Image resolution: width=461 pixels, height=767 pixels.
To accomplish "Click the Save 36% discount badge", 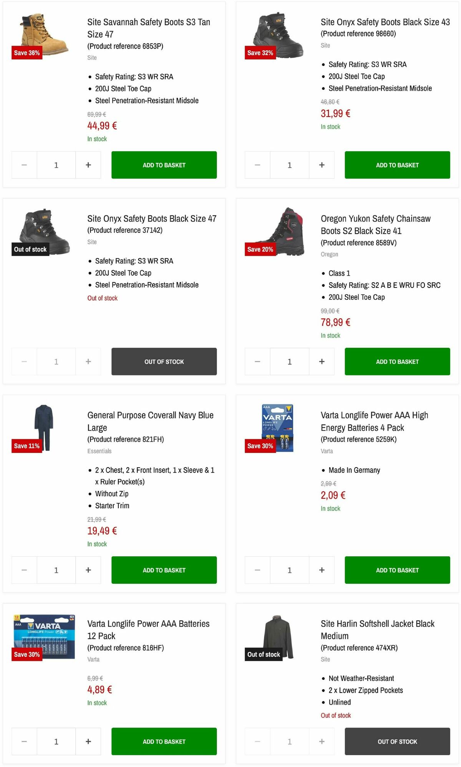I will coord(27,53).
